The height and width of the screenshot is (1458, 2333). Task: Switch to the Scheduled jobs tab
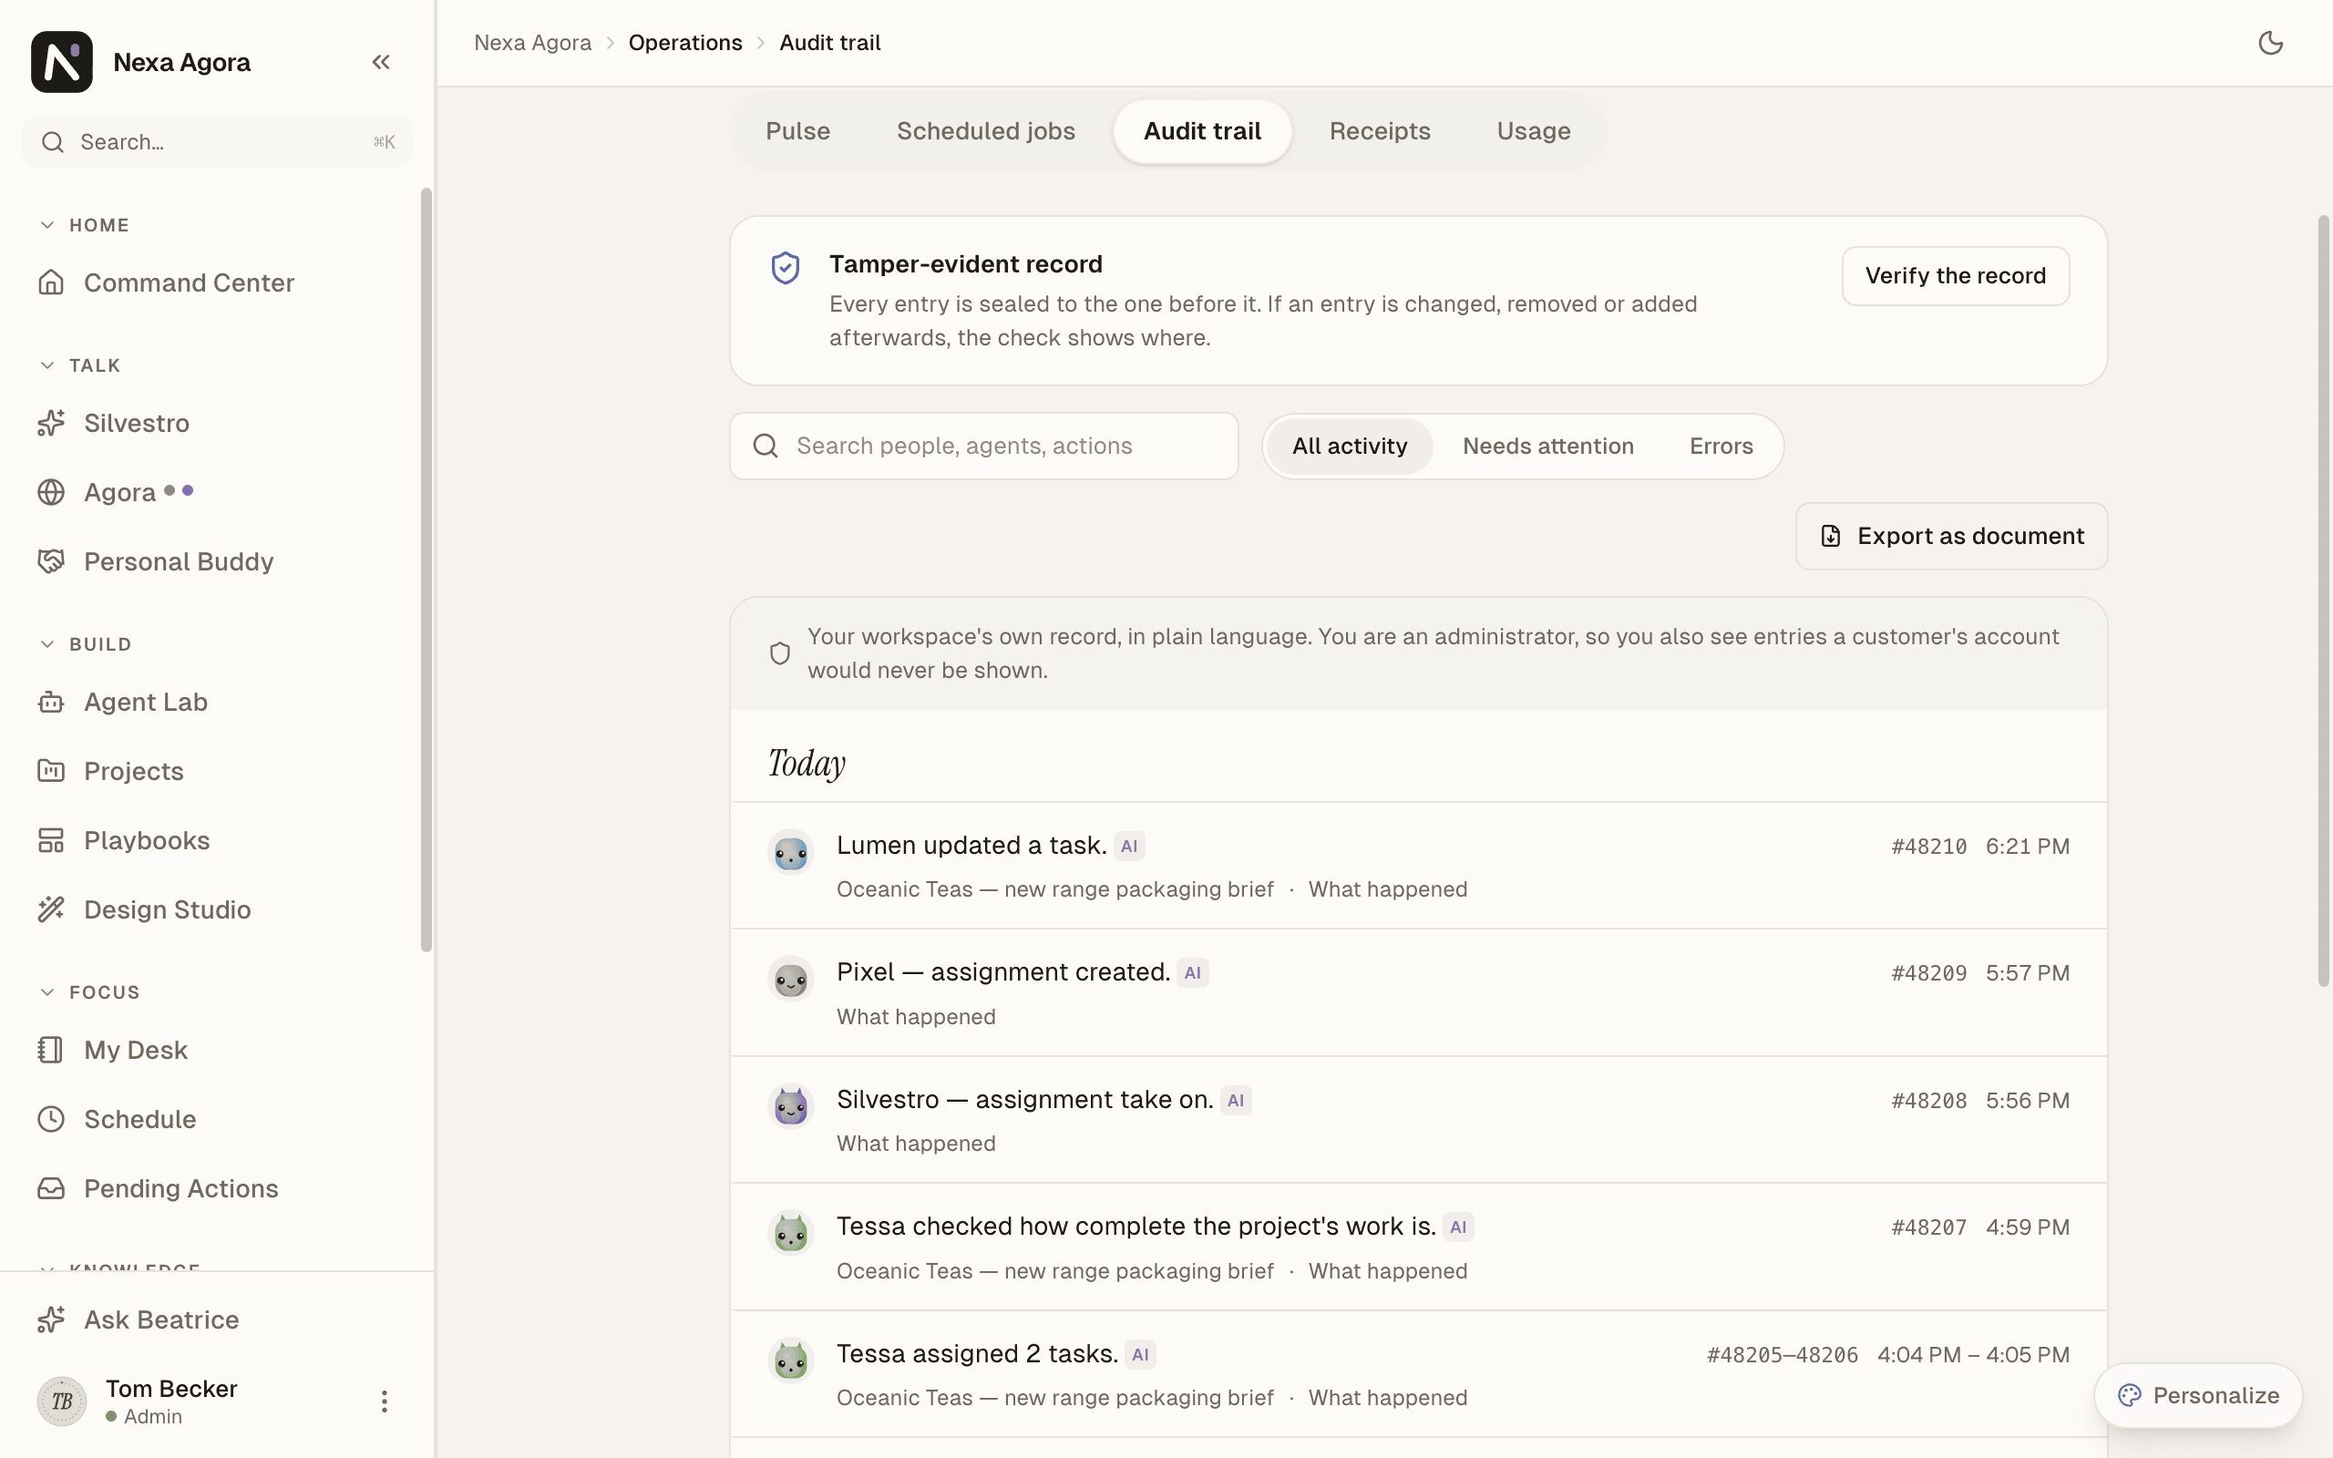tap(985, 131)
